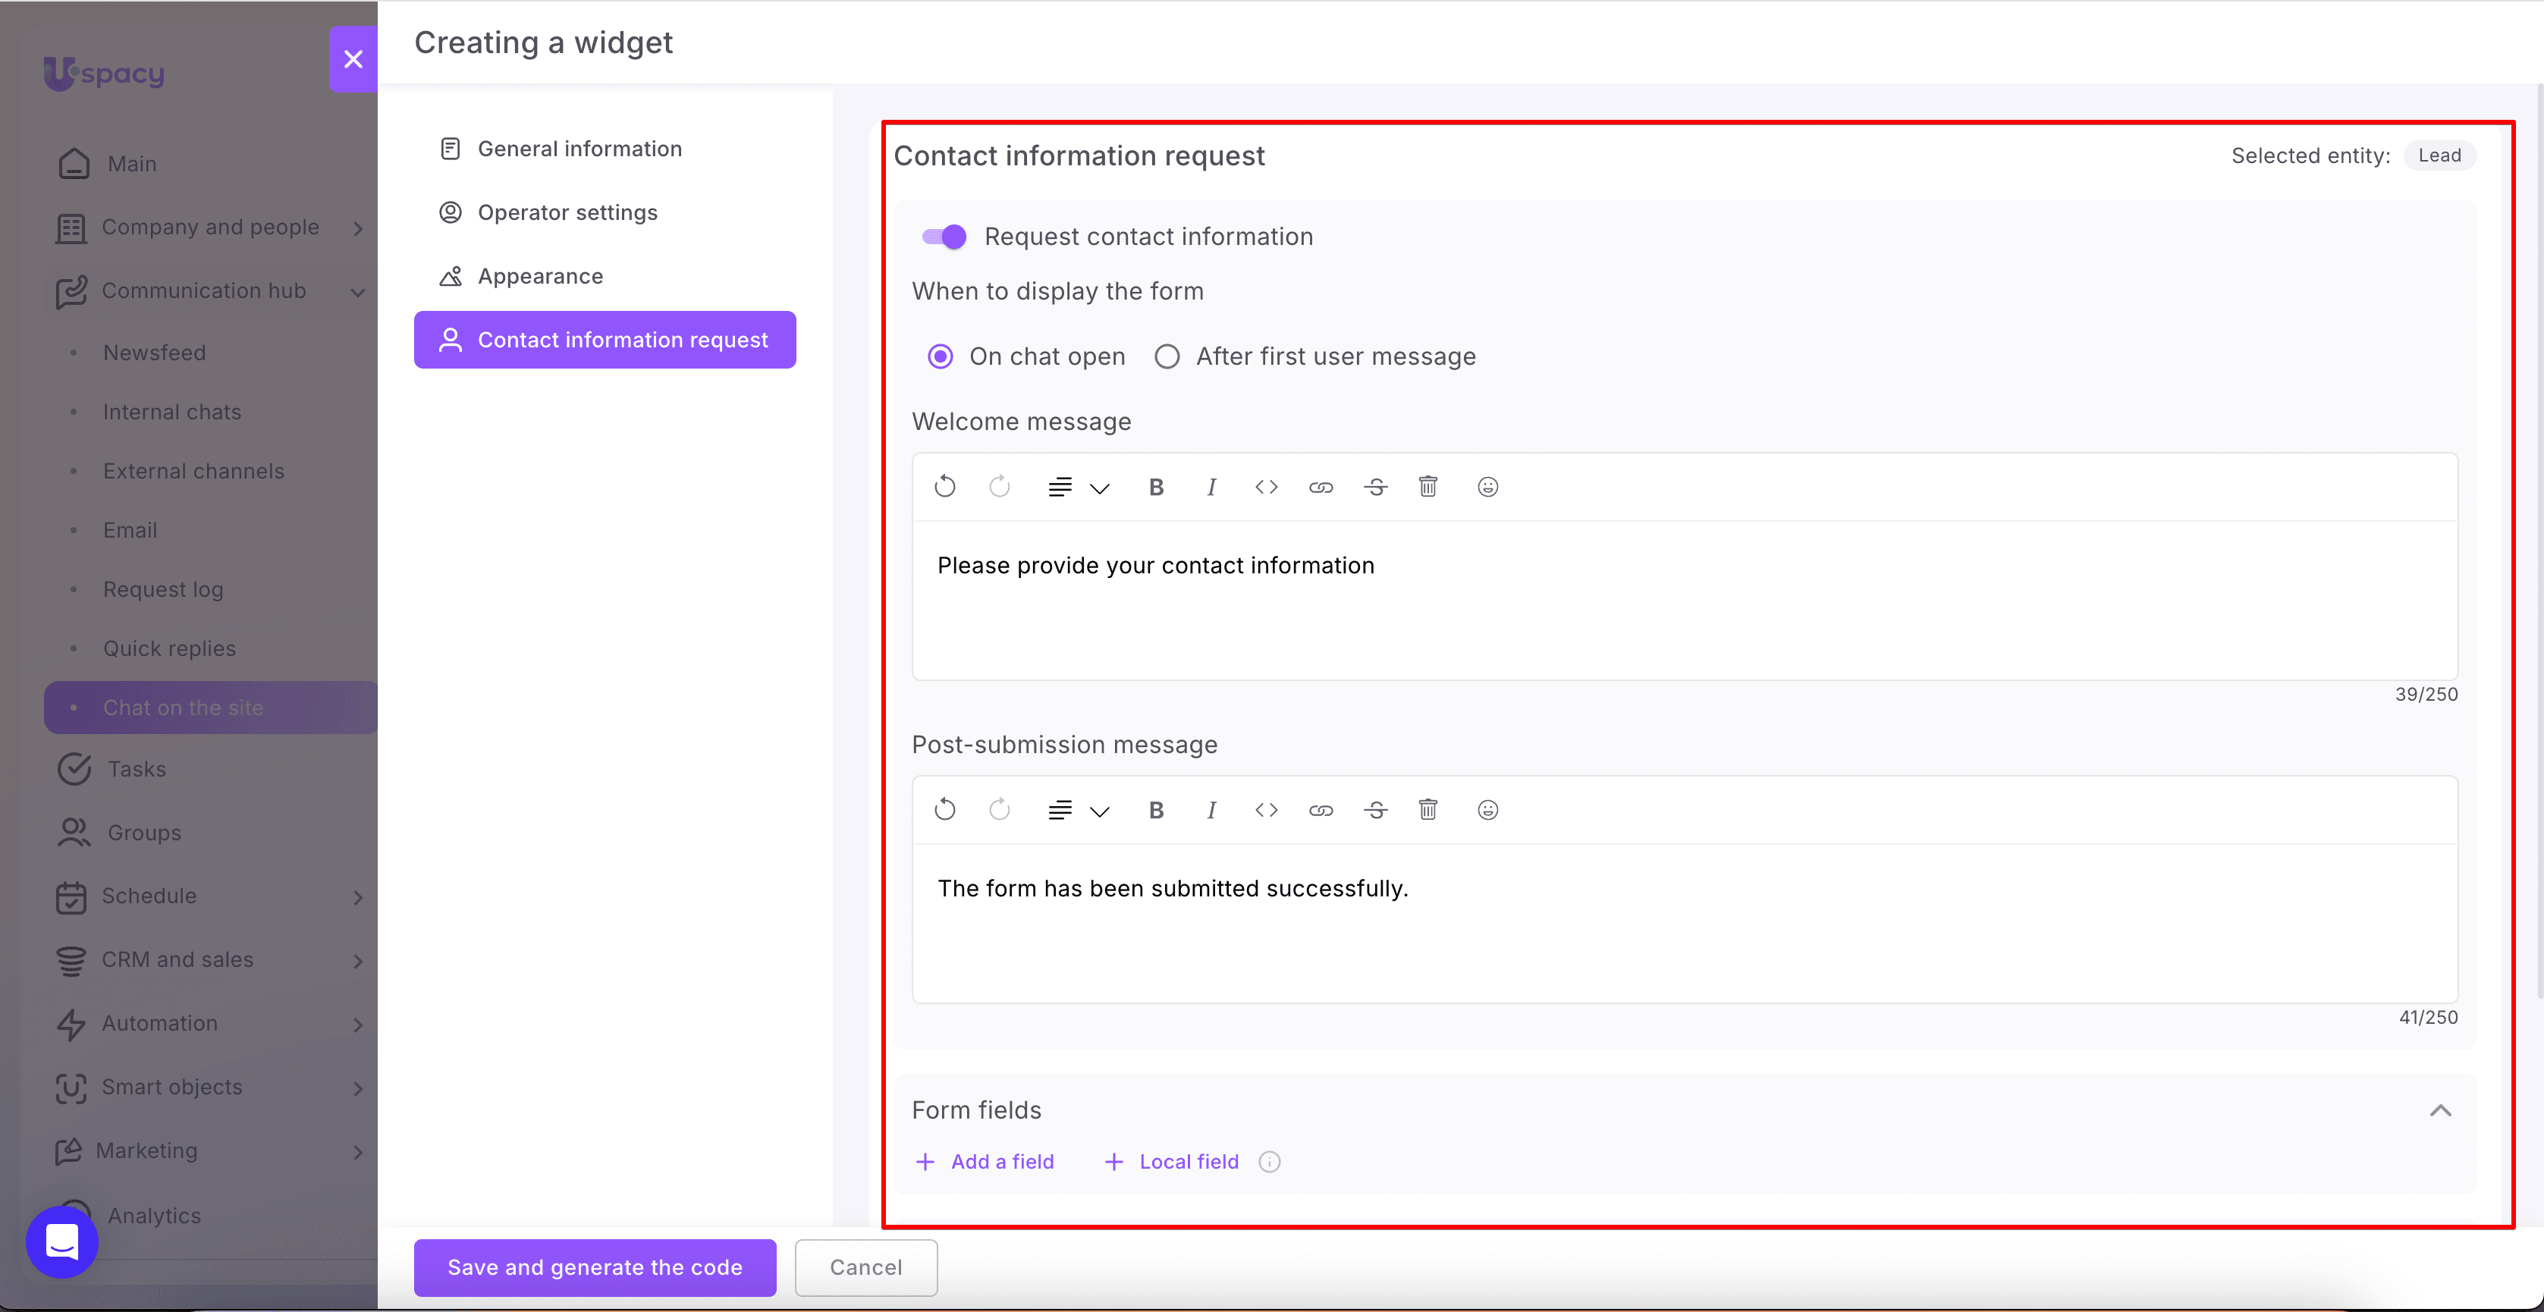
Task: Insert code in Welcome message editor
Action: click(1266, 487)
